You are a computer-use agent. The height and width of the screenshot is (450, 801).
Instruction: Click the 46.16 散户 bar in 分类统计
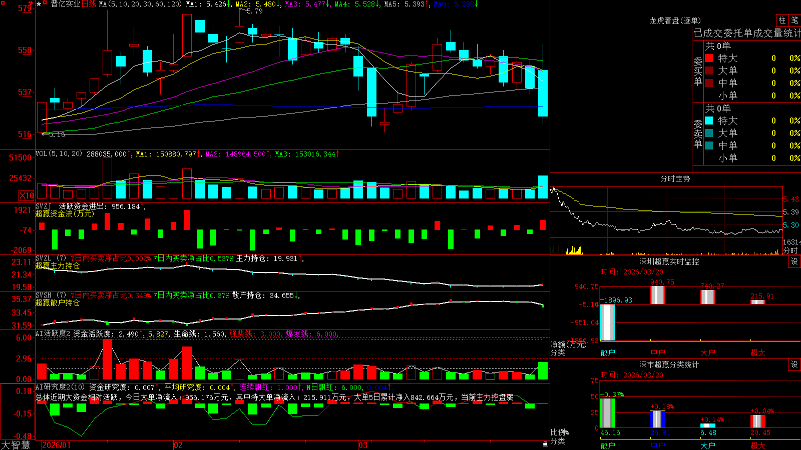tap(608, 413)
